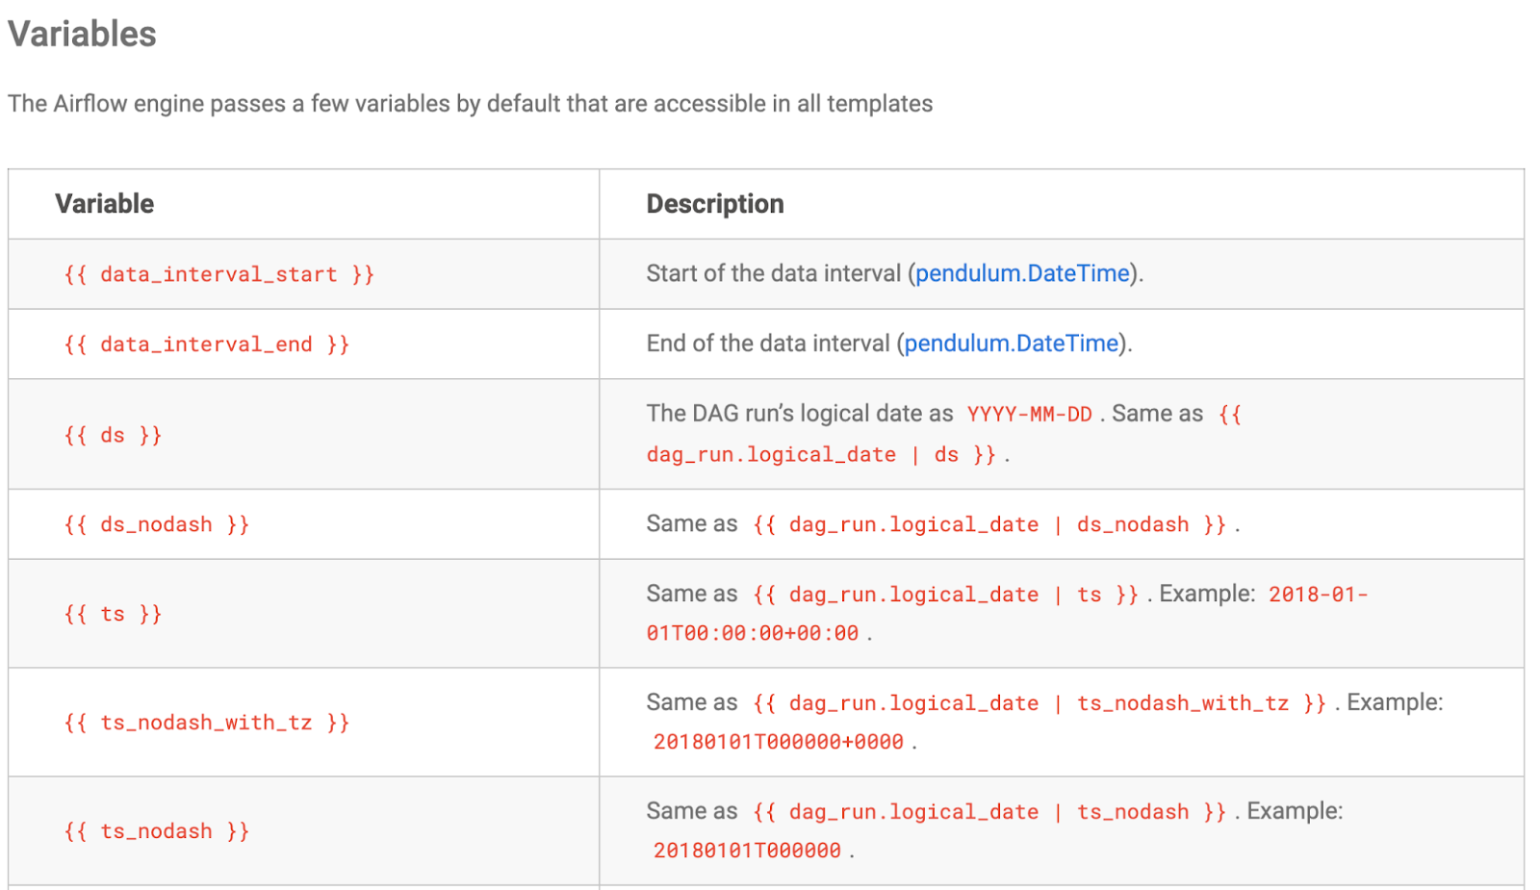This screenshot has width=1540, height=890.
Task: Click 'dag_run.logical_date | ts_nodash_with_tz' code snippet
Action: tap(1039, 704)
